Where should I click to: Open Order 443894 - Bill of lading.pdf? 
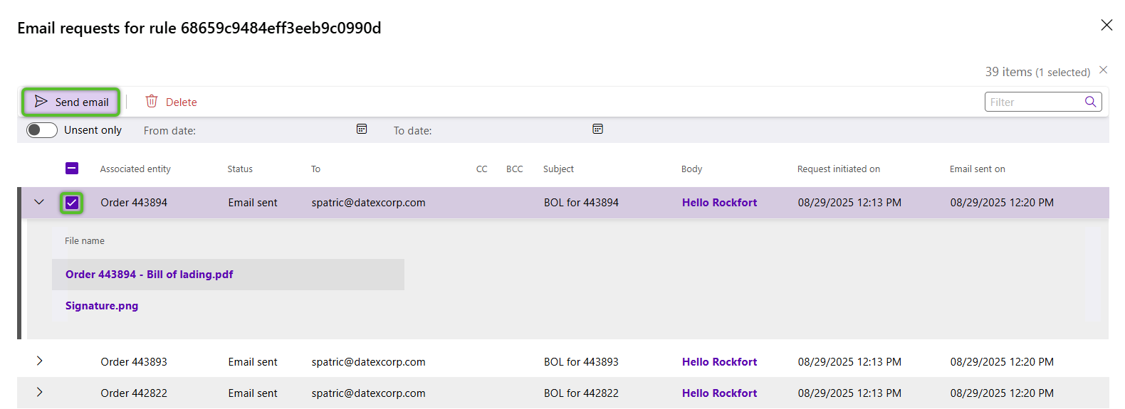[150, 275]
